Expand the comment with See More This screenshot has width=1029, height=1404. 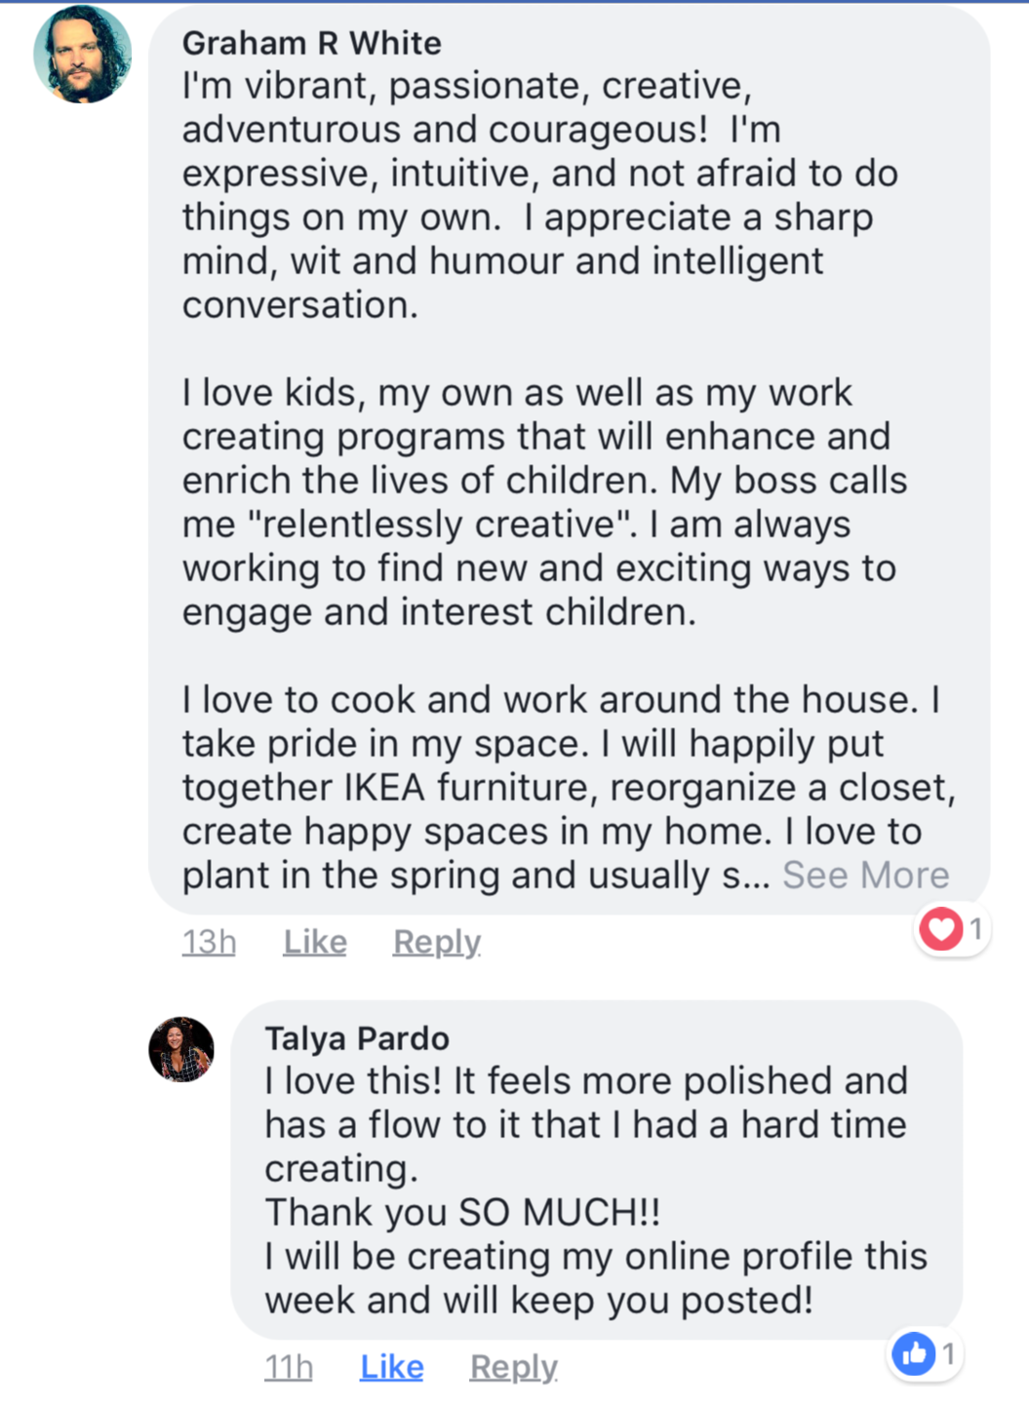865,876
